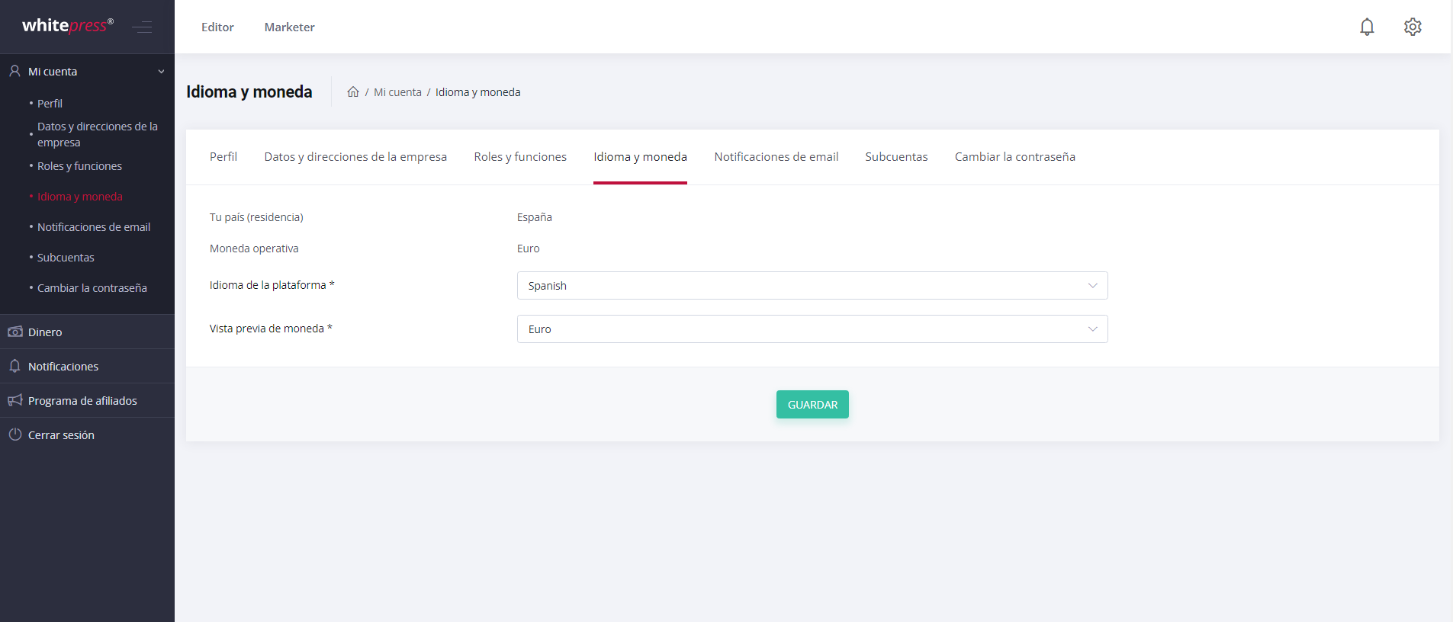Open Subcuentas in the sidebar menu
Screen dimensions: 1453x622
point(66,258)
